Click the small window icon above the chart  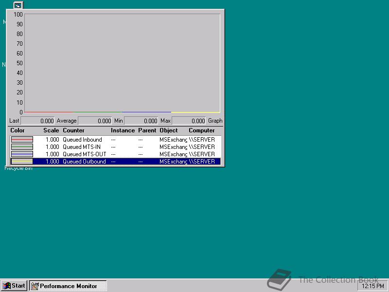point(18,5)
